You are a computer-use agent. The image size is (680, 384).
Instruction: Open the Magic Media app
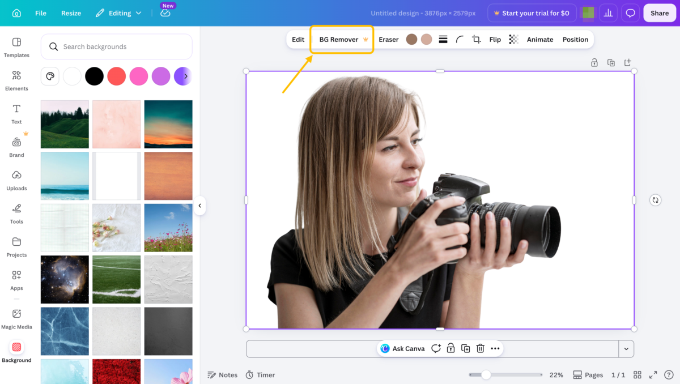click(16, 319)
